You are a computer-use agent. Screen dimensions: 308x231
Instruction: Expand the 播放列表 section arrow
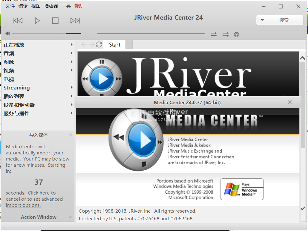(x=72, y=96)
